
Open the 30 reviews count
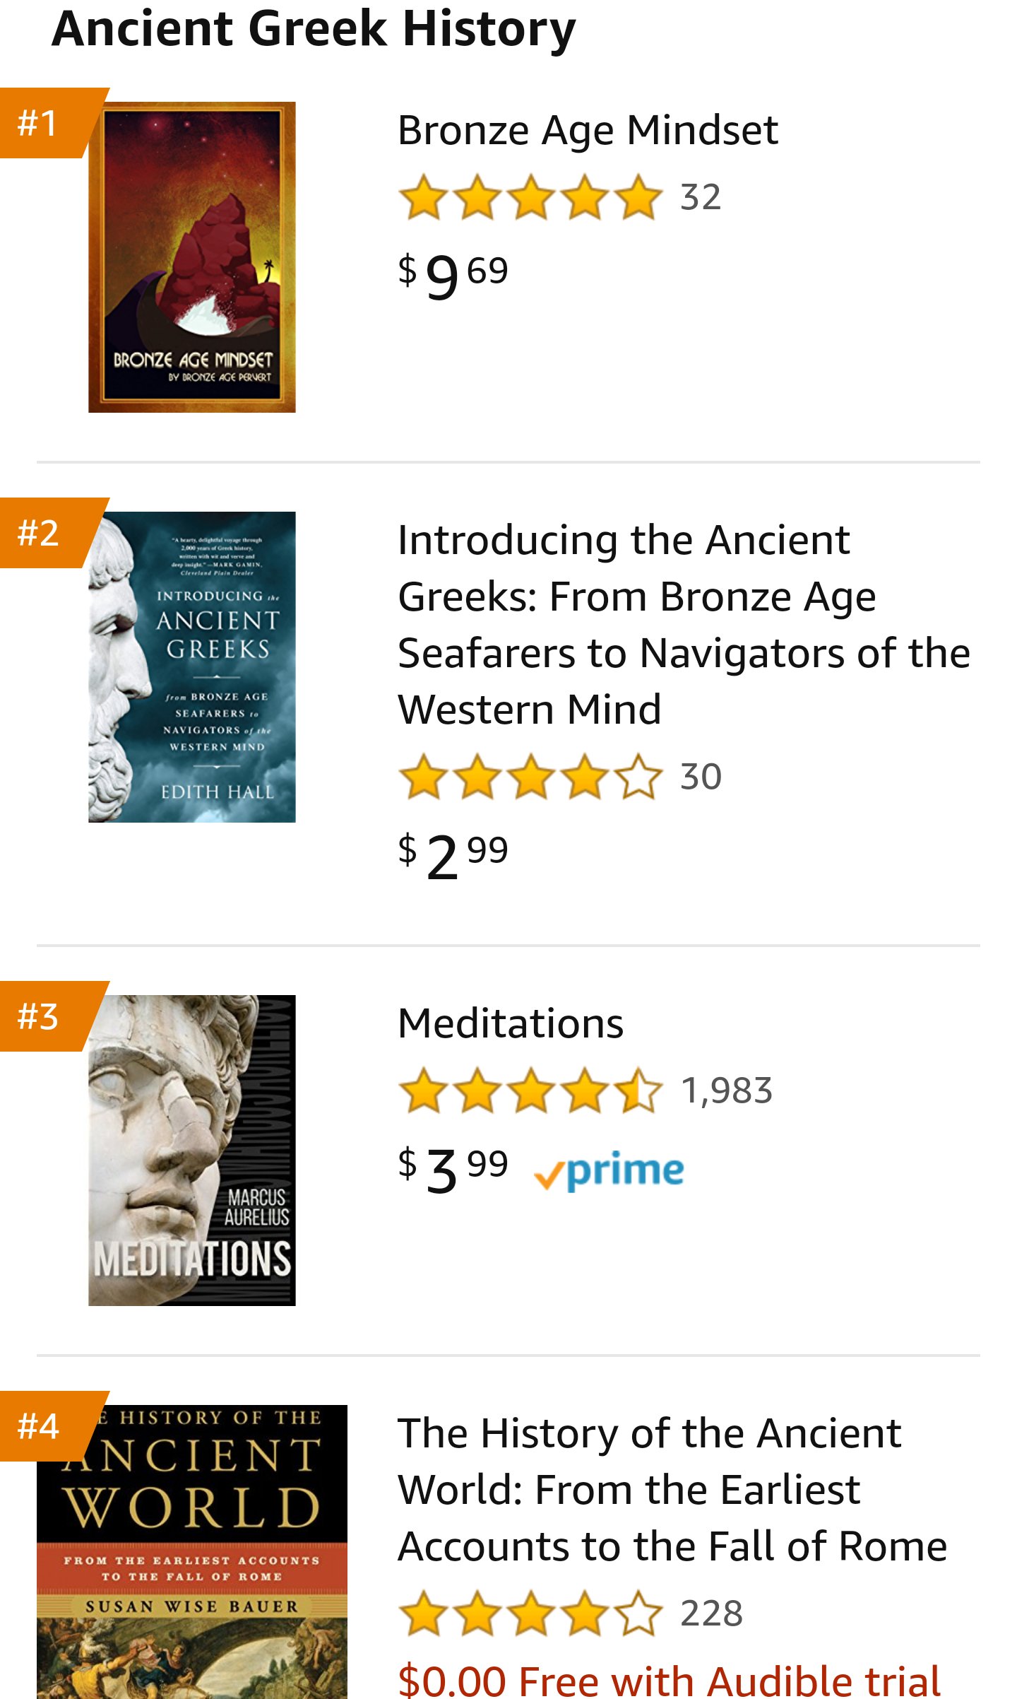point(701,777)
